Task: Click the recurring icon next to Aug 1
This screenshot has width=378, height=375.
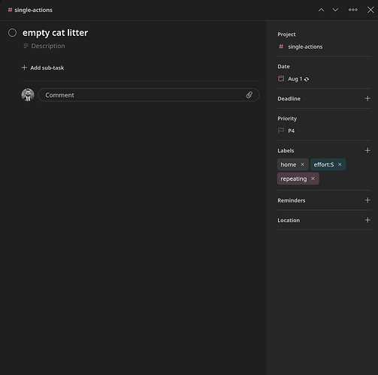Action: (307, 79)
